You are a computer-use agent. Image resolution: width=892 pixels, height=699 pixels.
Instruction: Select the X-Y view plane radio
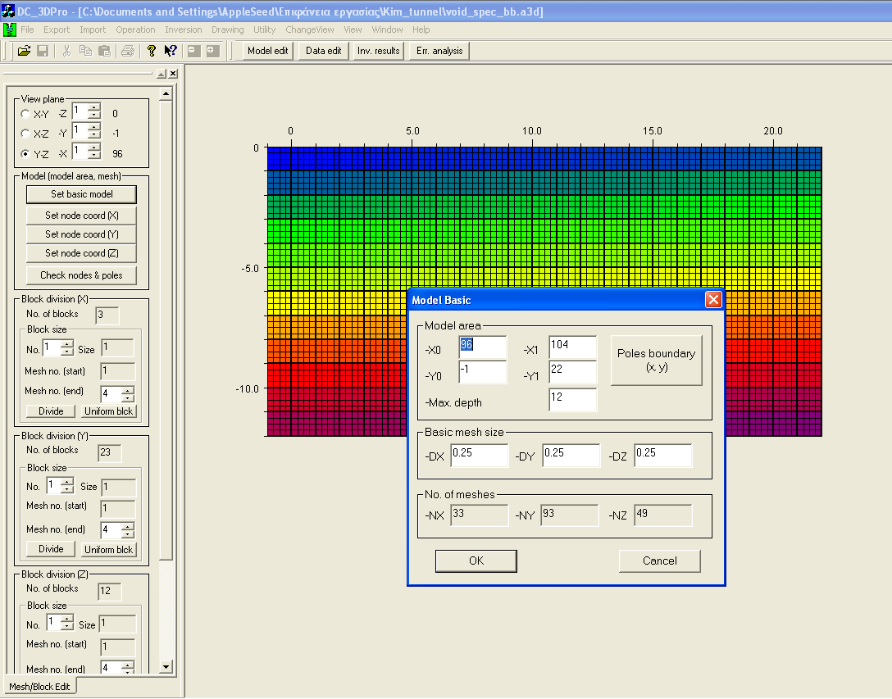point(25,114)
